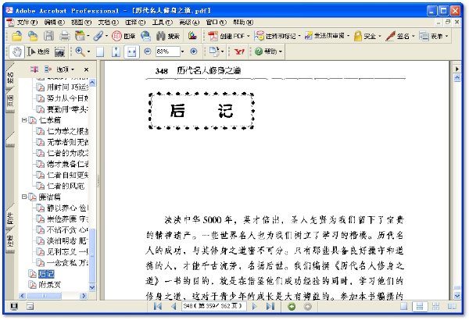This screenshot has height=320, width=469.
Task: Open 搜索 search with binoculars icon
Action: [x=168, y=36]
